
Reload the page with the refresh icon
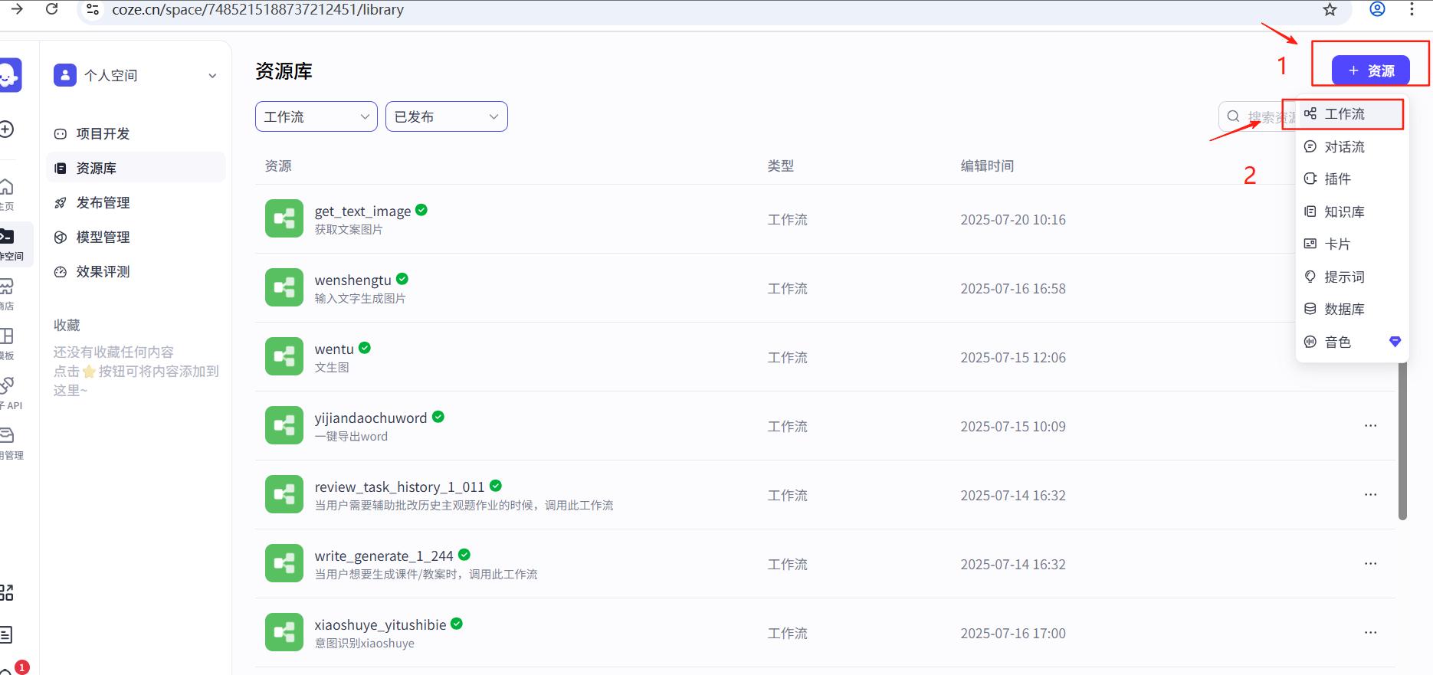pos(52,9)
